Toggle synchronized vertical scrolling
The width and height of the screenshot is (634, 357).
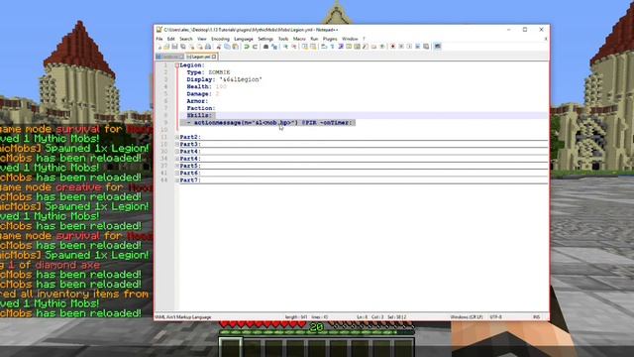[x=304, y=47]
